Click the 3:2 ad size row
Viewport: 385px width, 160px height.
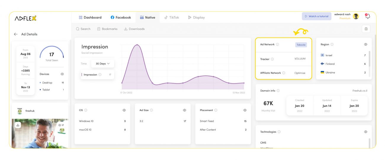click(x=163, y=121)
